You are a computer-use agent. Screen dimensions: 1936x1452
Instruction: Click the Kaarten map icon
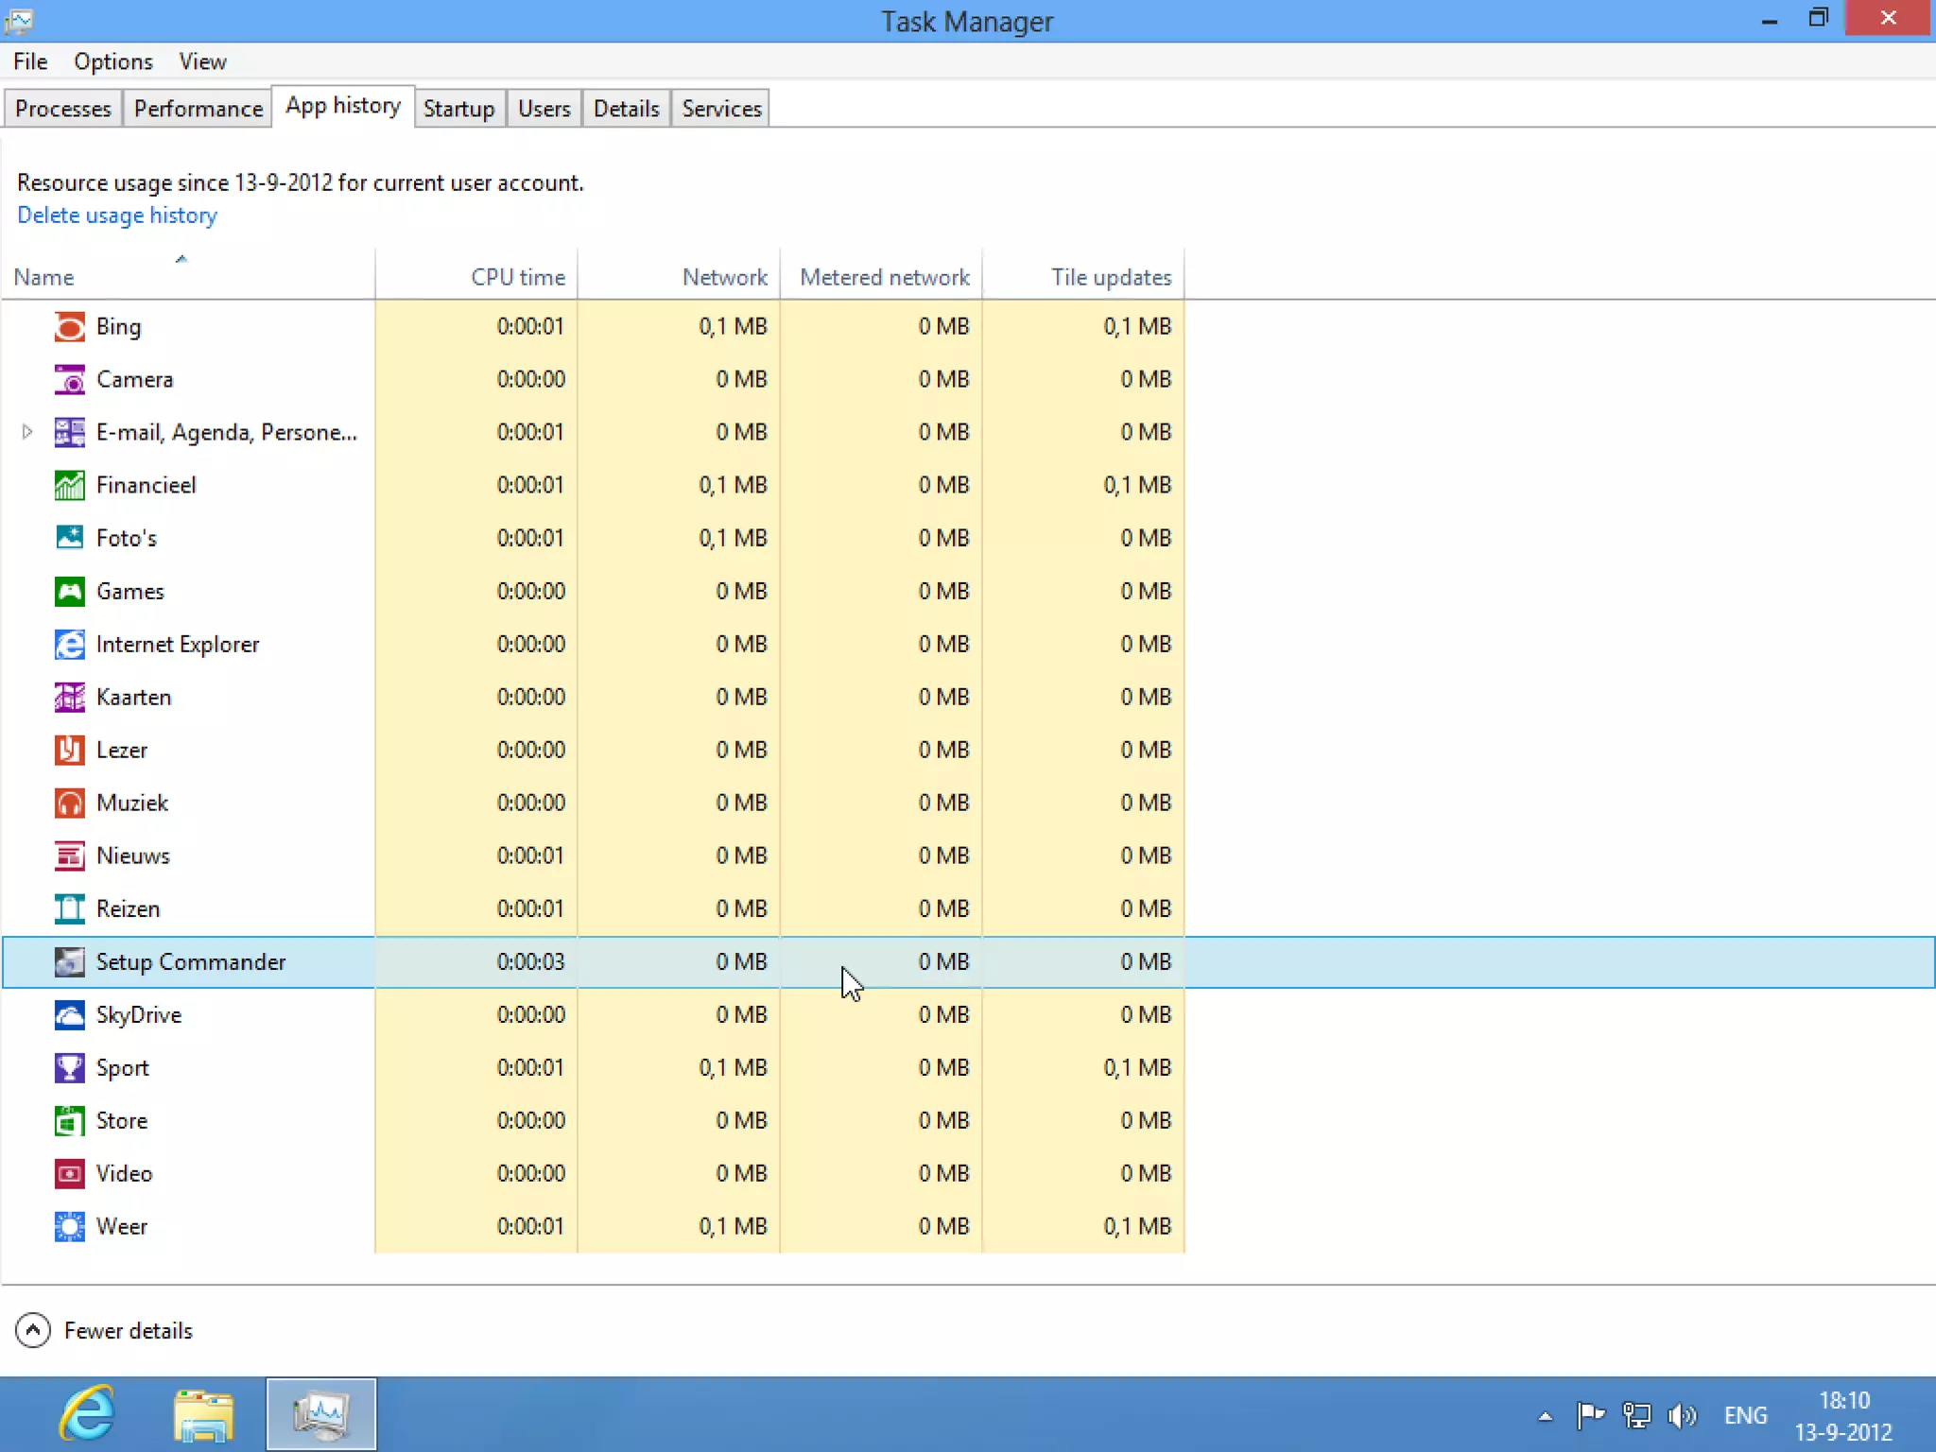[69, 698]
